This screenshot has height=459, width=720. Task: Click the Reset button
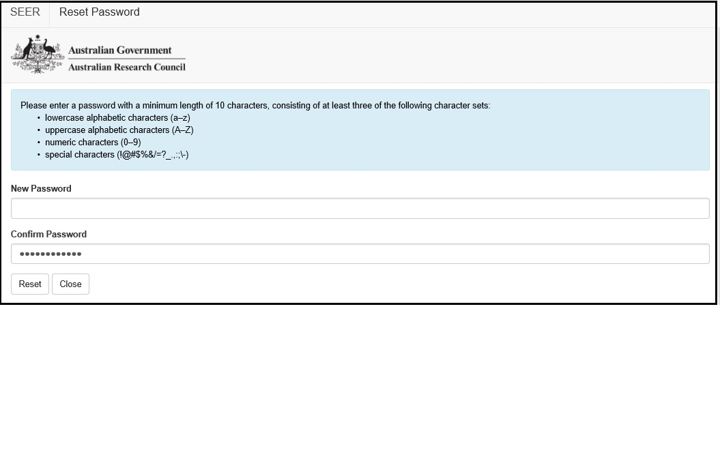[x=30, y=284]
